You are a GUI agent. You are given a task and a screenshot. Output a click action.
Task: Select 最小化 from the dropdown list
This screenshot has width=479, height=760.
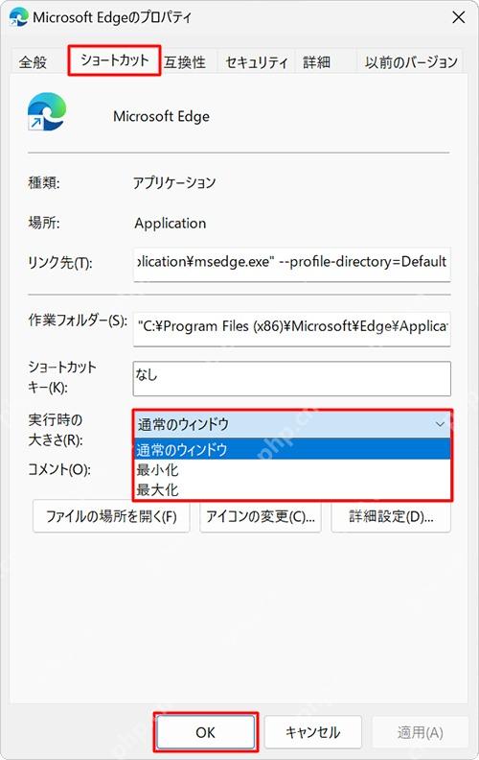pyautogui.click(x=292, y=469)
